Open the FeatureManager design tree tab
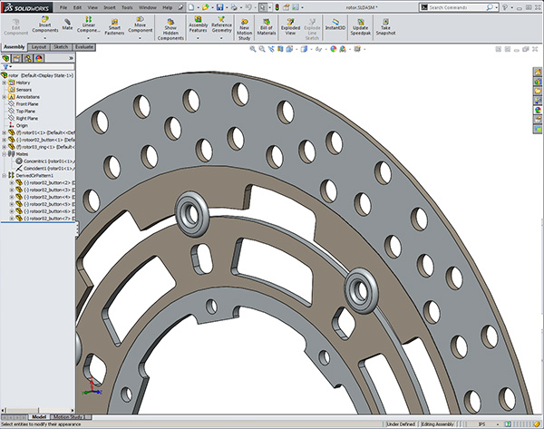 click(x=5, y=58)
